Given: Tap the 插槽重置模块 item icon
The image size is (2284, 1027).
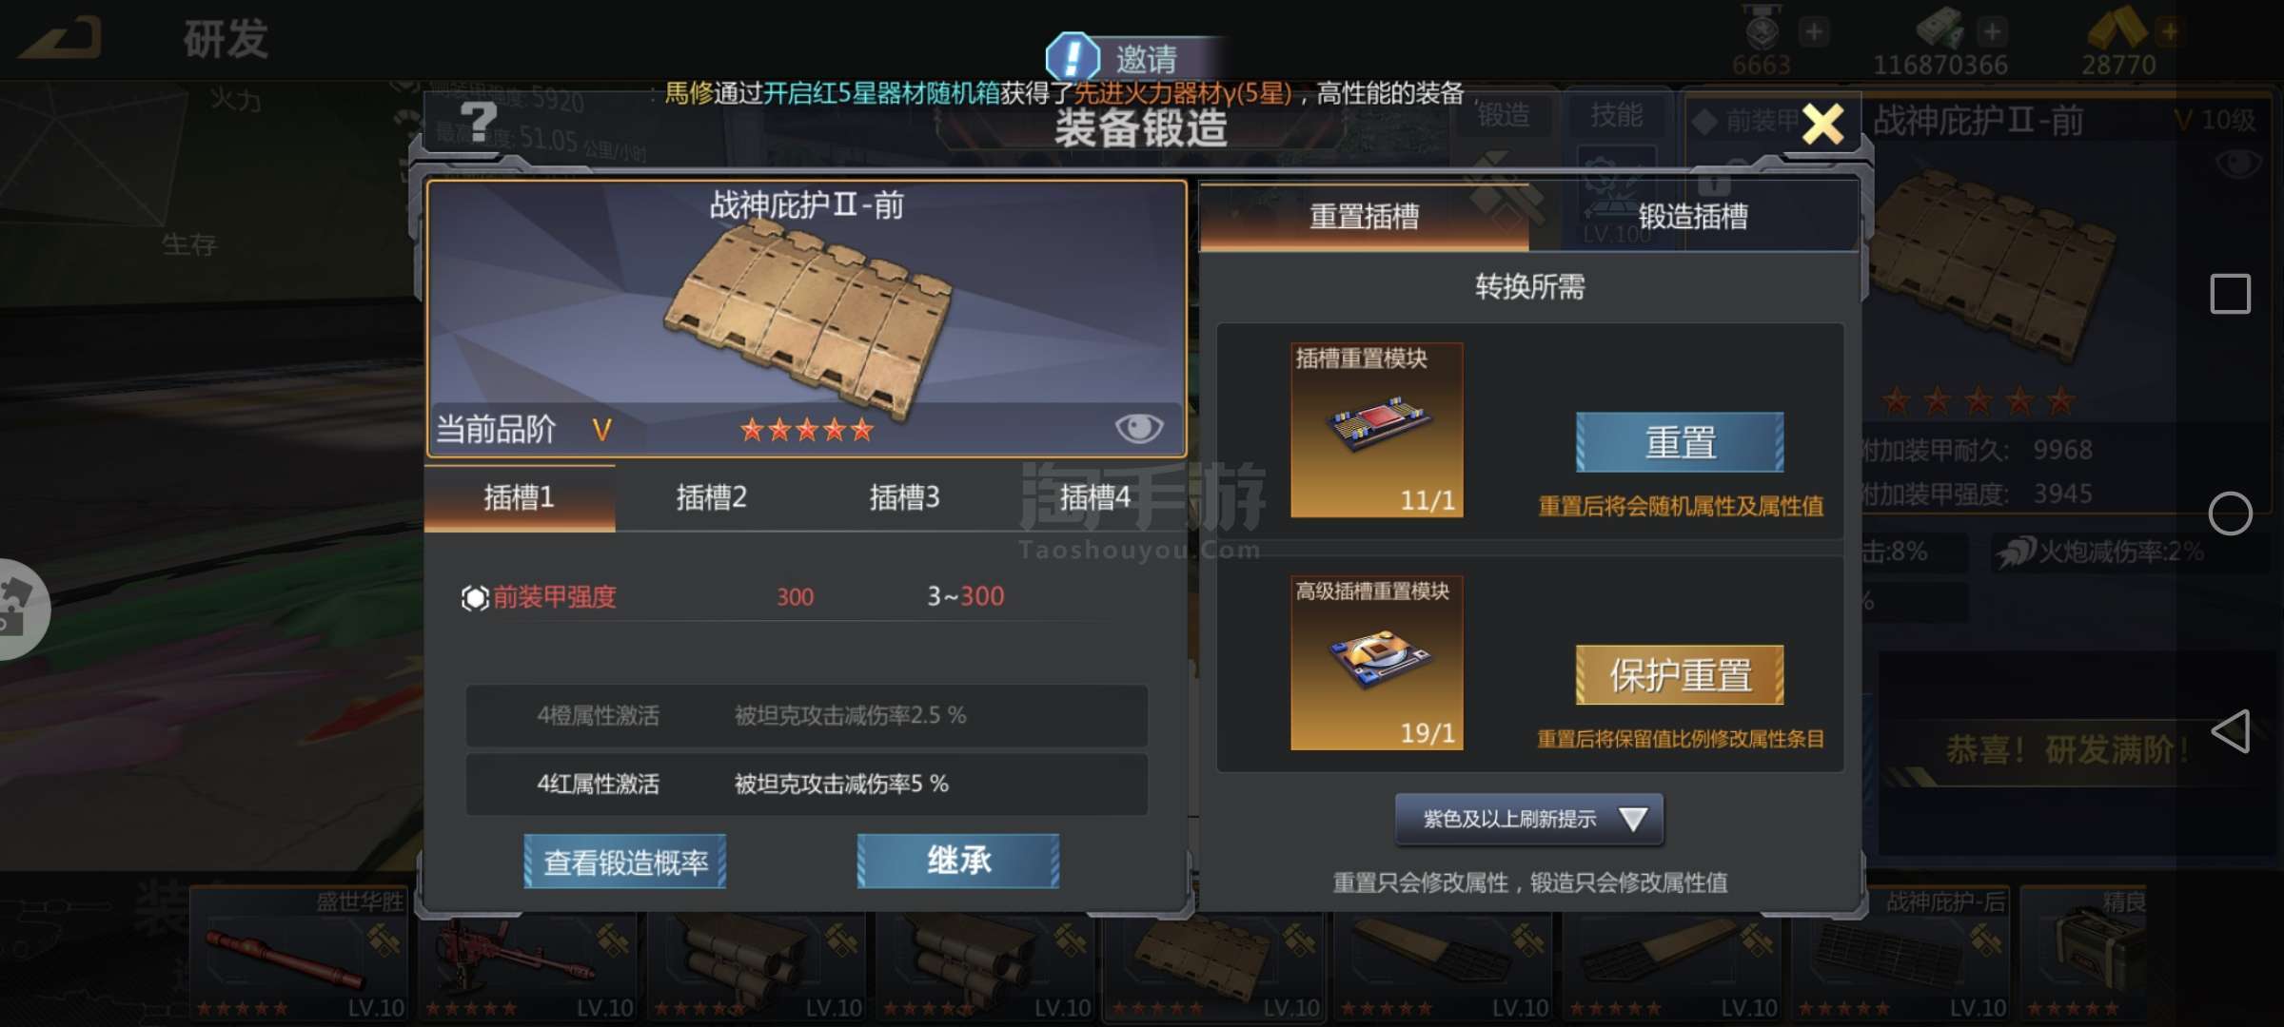Looking at the screenshot, I should coord(1376,430).
